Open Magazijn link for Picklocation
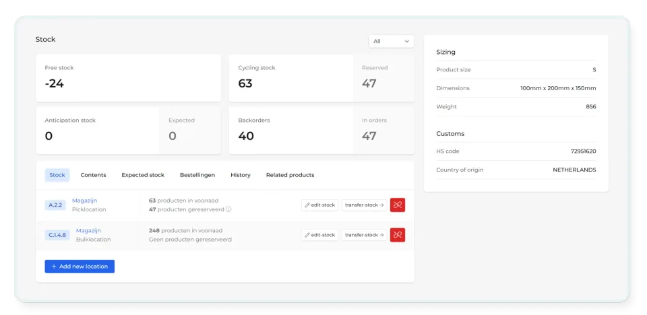The width and height of the screenshot is (647, 315). pyautogui.click(x=85, y=201)
